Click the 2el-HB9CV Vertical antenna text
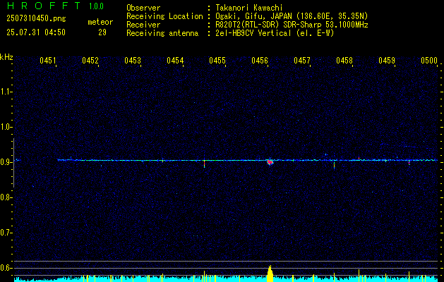 coord(275,33)
